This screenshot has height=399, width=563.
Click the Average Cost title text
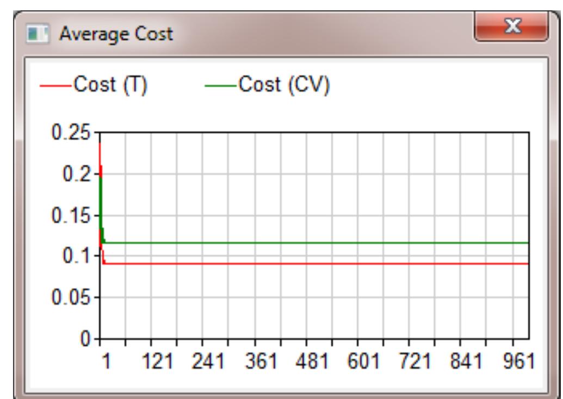click(116, 34)
